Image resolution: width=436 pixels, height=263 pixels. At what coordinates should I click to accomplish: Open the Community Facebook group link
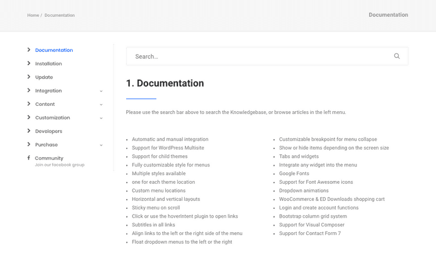[x=49, y=158]
